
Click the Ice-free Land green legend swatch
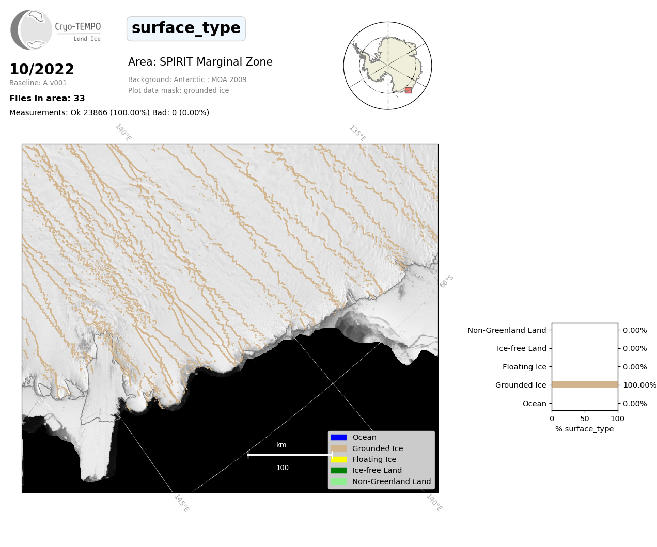pyautogui.click(x=339, y=470)
